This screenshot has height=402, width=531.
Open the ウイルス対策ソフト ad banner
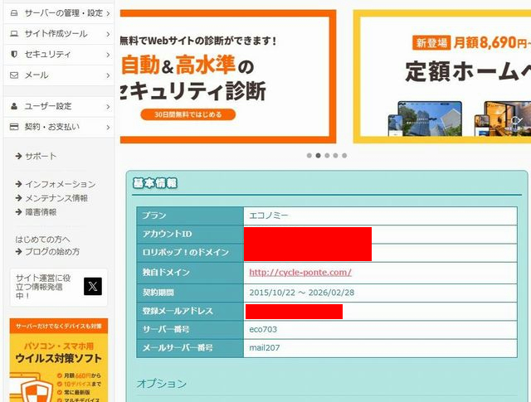(x=59, y=361)
